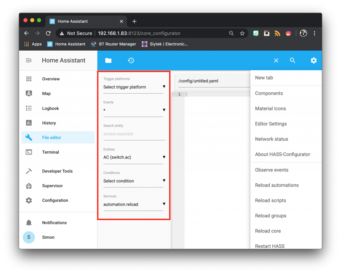This screenshot has width=341, height=274.
Task: Click the Logbook list icon
Action: tap(29, 108)
